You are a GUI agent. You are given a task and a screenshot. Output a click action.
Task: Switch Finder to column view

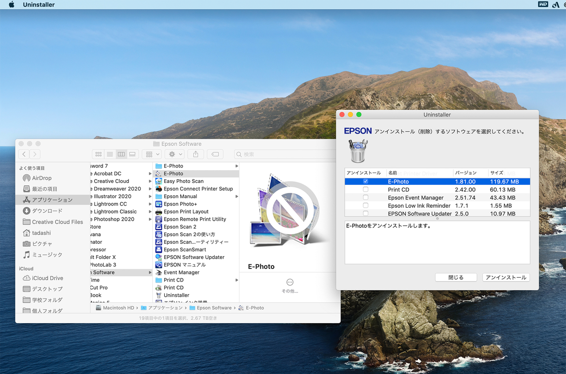121,154
